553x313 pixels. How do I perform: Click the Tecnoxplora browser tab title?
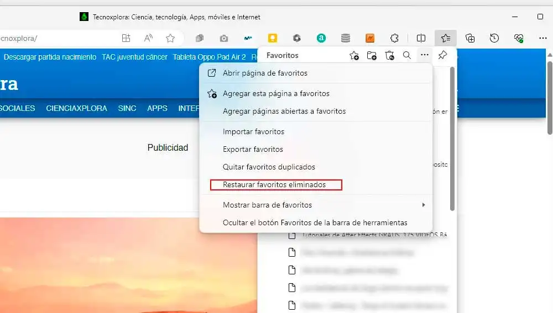coord(177,17)
